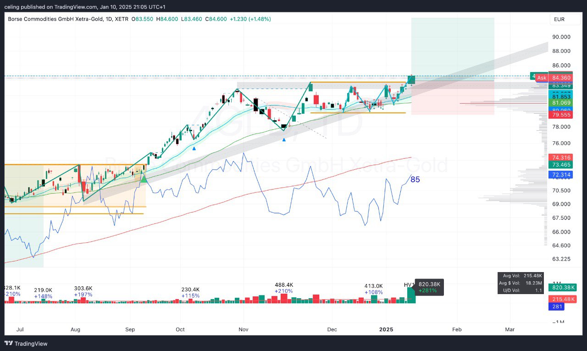Click the large green triangle marker in September
The height and width of the screenshot is (351, 587).
(x=144, y=178)
